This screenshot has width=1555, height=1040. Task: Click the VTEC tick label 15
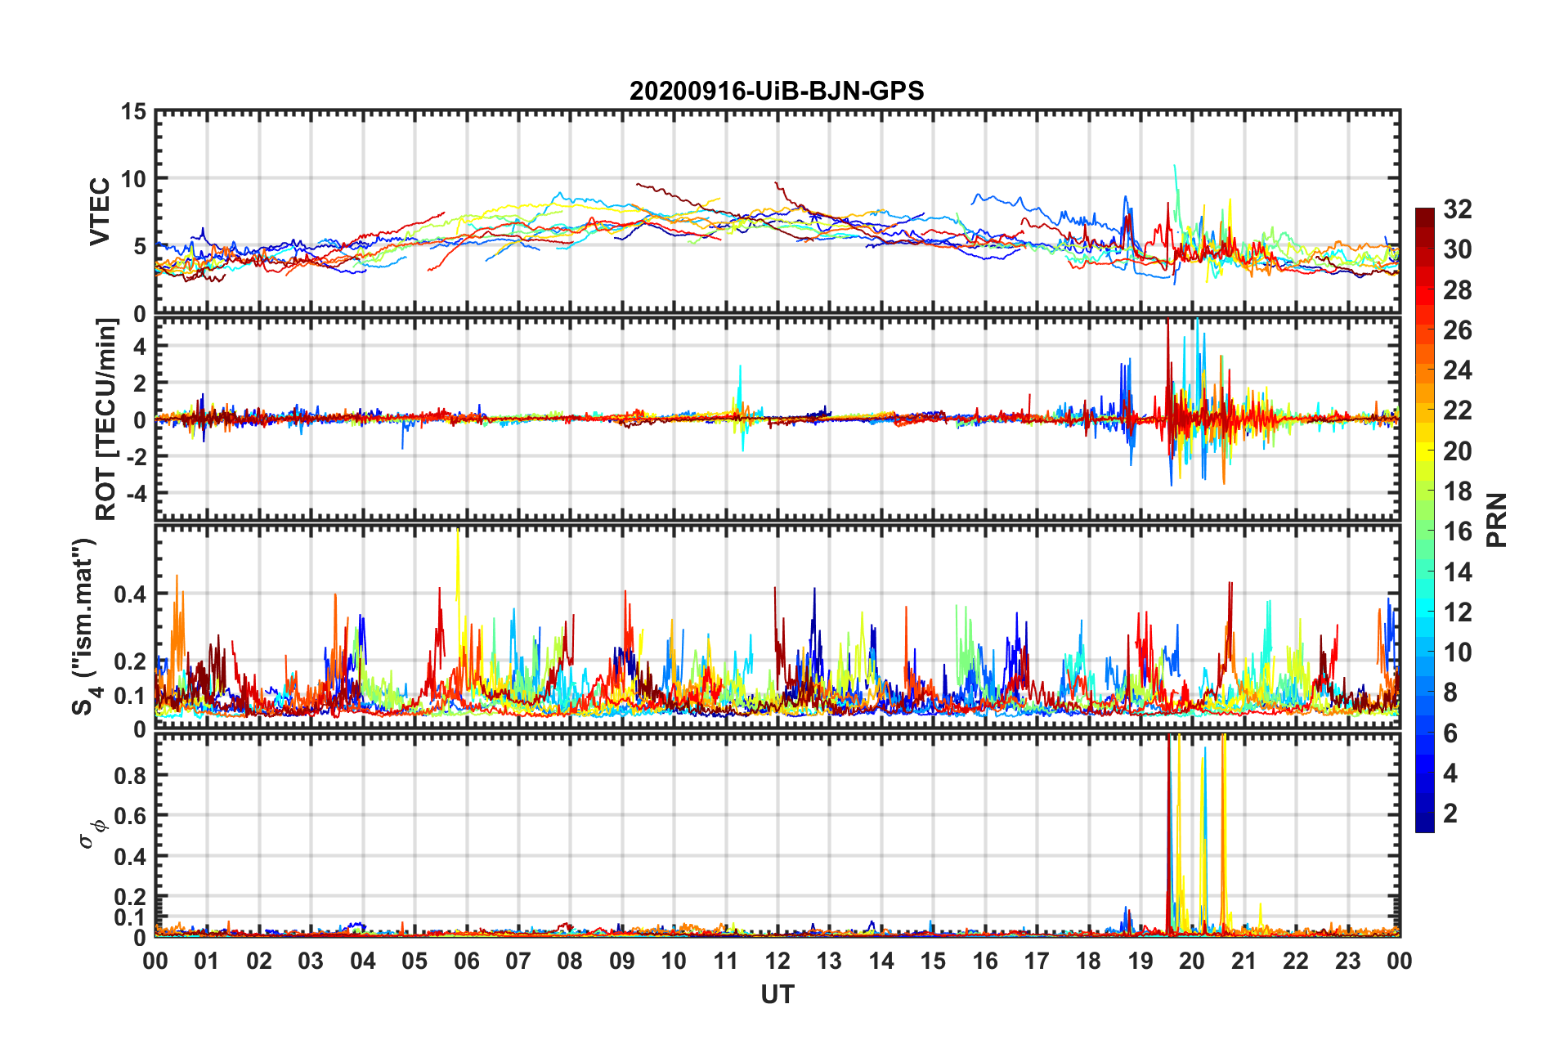pos(133,112)
